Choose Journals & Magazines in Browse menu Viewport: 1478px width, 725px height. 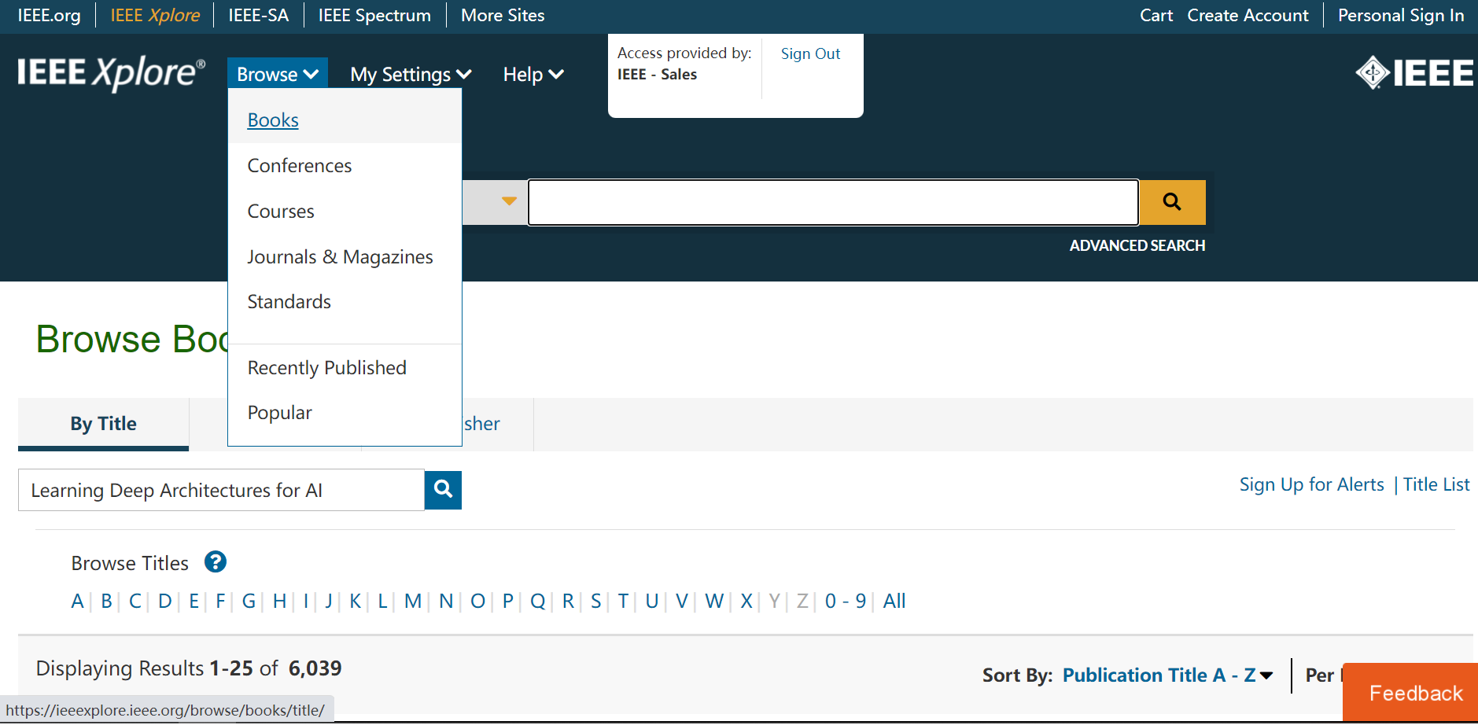click(340, 257)
